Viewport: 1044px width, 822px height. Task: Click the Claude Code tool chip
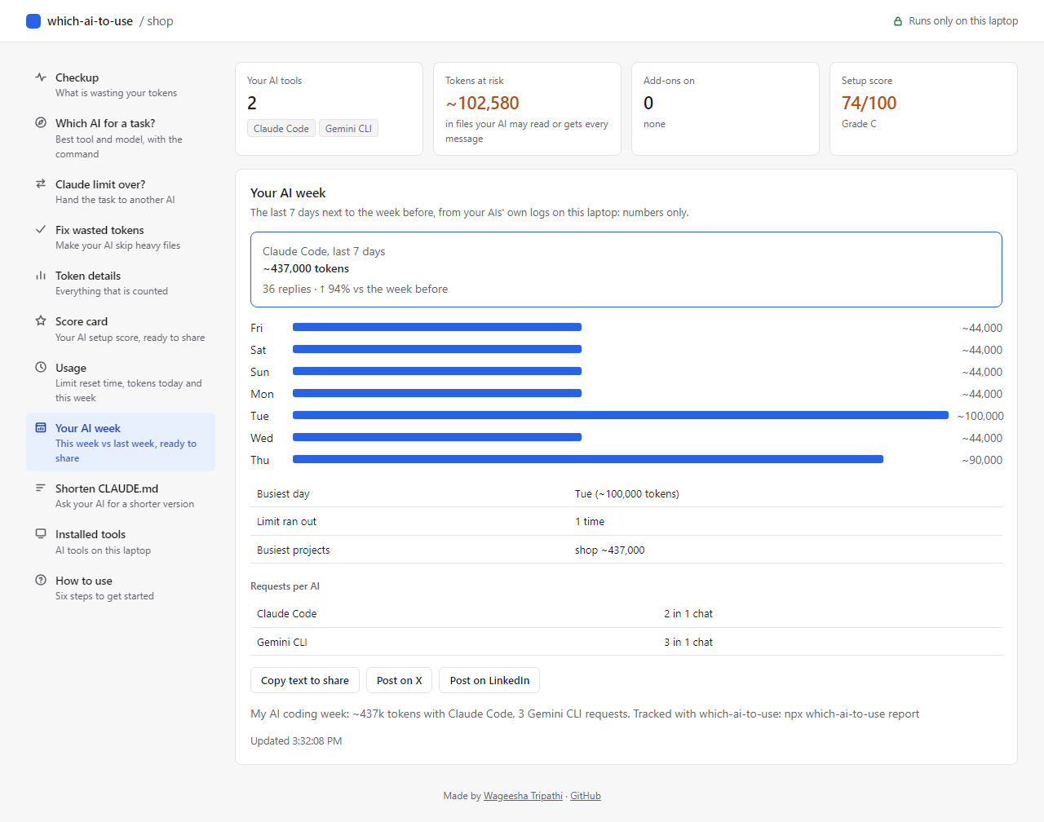tap(281, 128)
